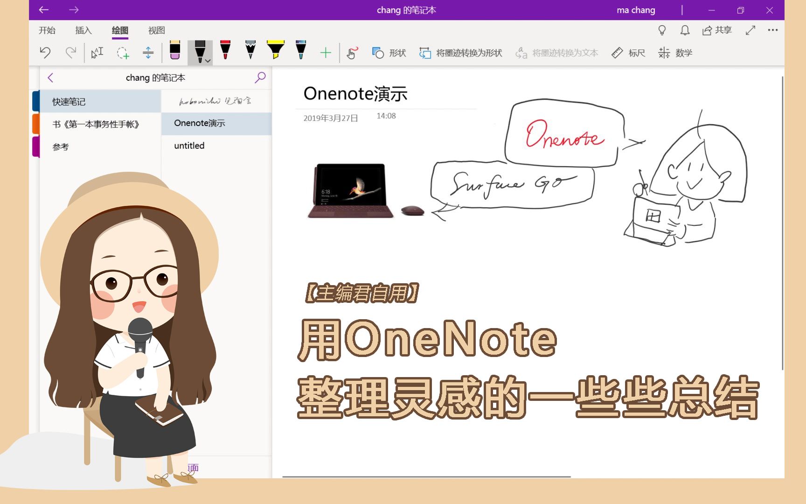Open the Onenote演示 page
806x504 pixels.
click(216, 123)
